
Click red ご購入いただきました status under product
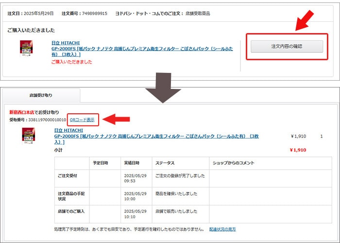coord(71,62)
